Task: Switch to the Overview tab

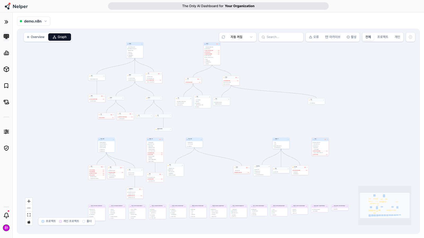Action: point(36,37)
